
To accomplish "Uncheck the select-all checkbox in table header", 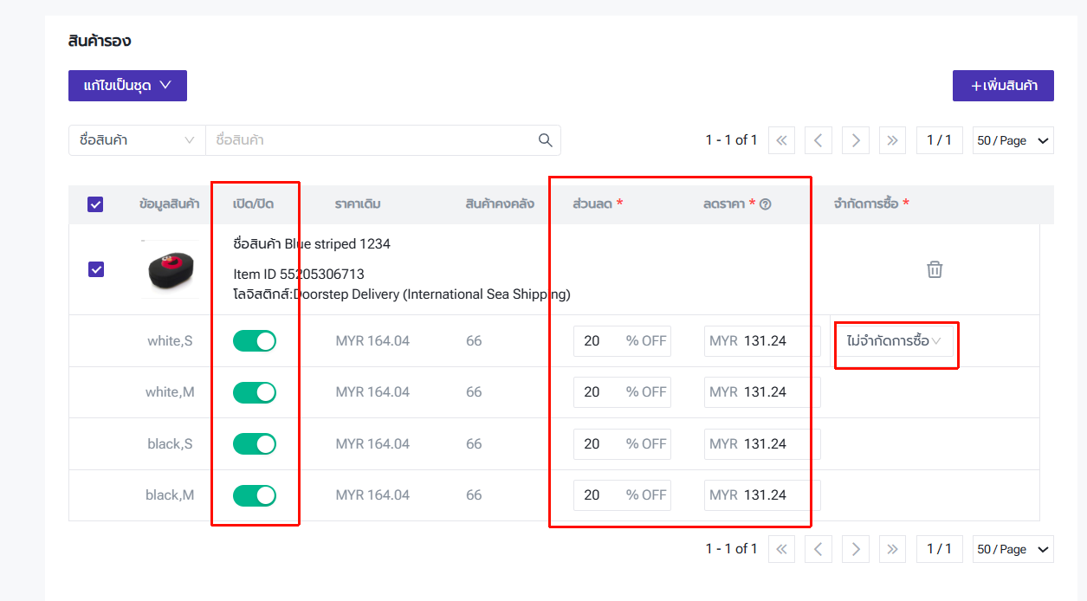I will click(95, 204).
